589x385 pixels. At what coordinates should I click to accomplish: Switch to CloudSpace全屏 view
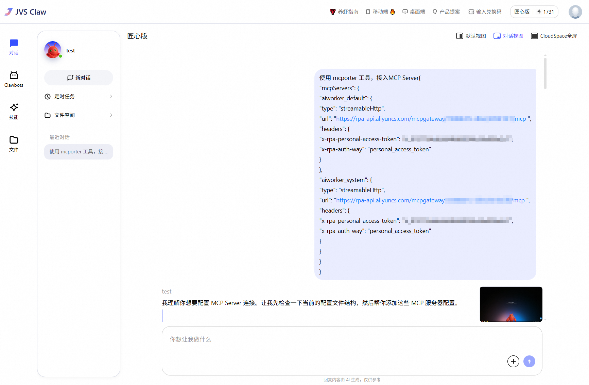[x=554, y=36]
